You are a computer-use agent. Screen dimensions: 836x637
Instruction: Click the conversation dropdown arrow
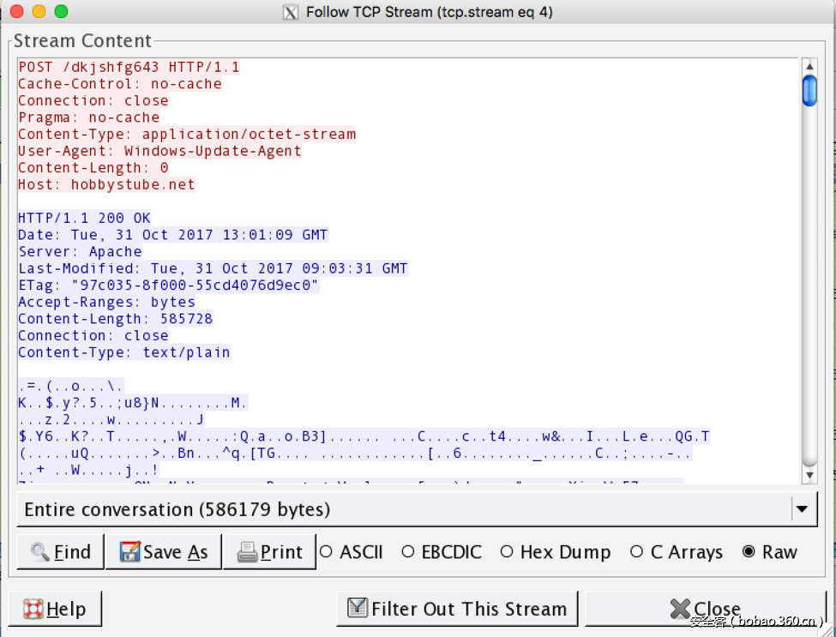point(802,509)
